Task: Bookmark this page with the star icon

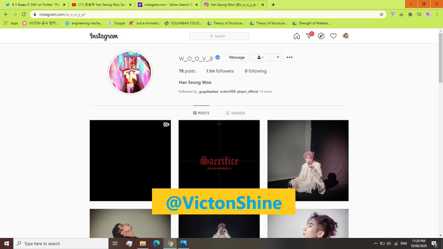Action: pyautogui.click(x=381, y=14)
